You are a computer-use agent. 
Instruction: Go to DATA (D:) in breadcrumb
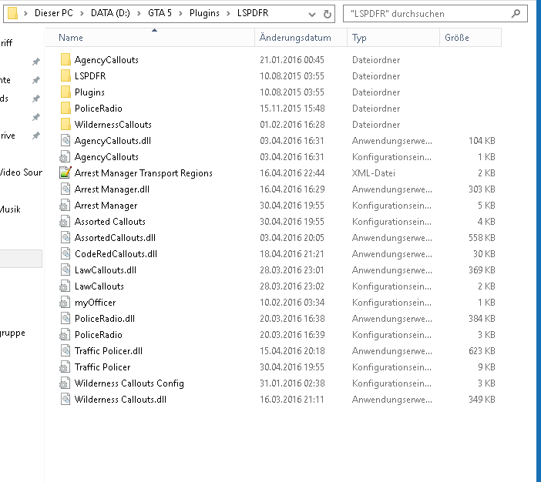(x=110, y=13)
